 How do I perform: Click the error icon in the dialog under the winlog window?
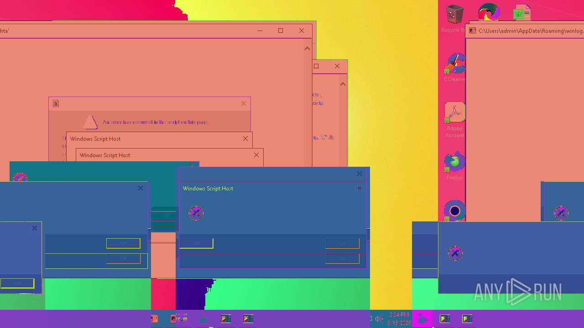coord(561,213)
